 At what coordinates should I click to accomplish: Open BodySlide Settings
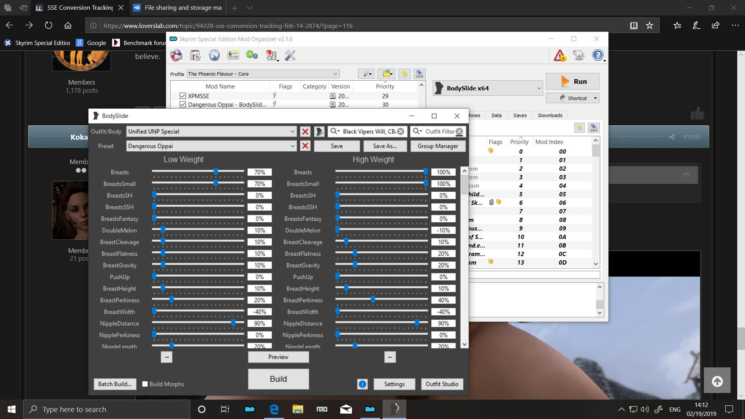pyautogui.click(x=394, y=384)
